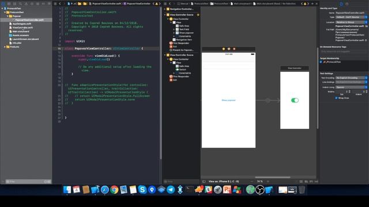This screenshot has width=369, height=207.
Task: Click No Selection in storyboard jump bar
Action: pyautogui.click(x=289, y=4)
